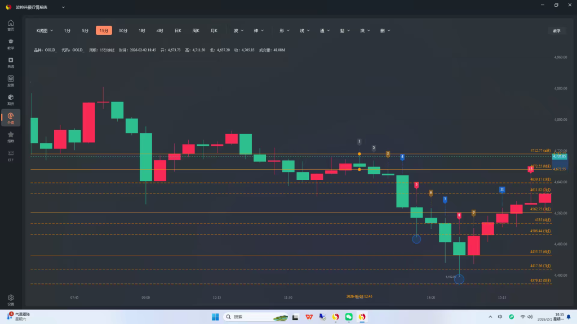Expand the K线图 chart type dropdown

coord(45,30)
